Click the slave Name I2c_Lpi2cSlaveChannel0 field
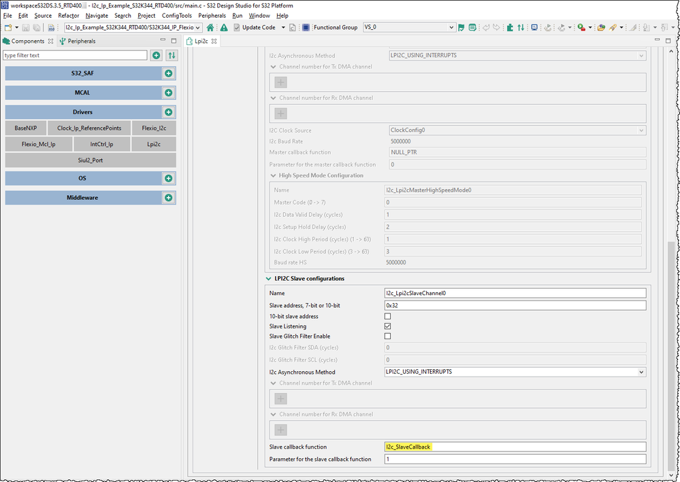Screen dimensions: 680x482 (x=515, y=293)
